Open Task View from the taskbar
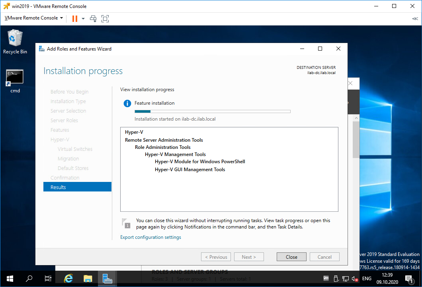This screenshot has height=287, width=422. pyautogui.click(x=48, y=279)
